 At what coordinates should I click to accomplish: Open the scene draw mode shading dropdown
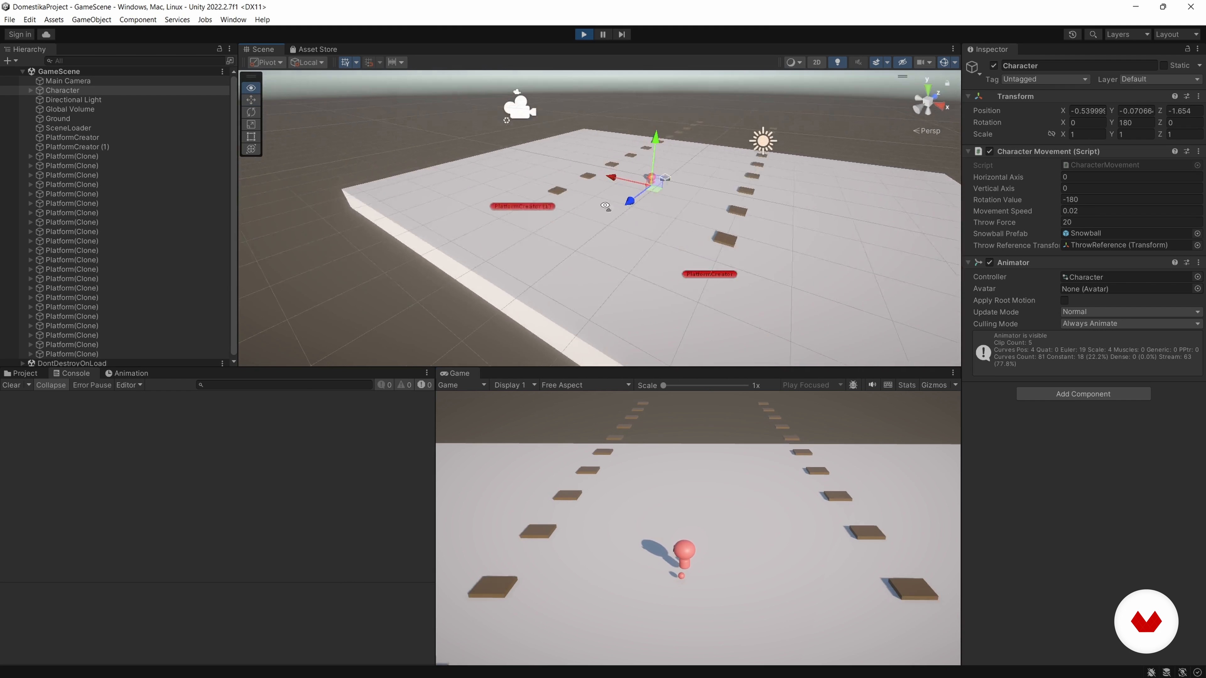[794, 62]
